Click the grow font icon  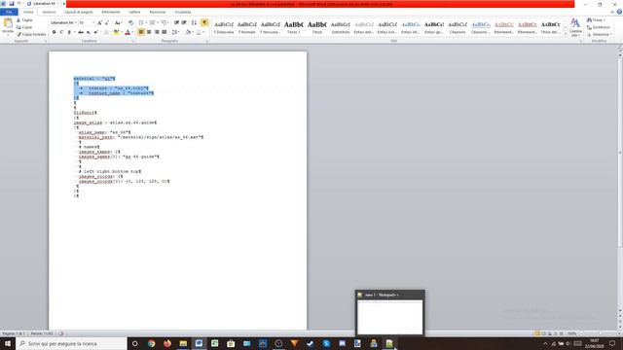tap(99, 23)
